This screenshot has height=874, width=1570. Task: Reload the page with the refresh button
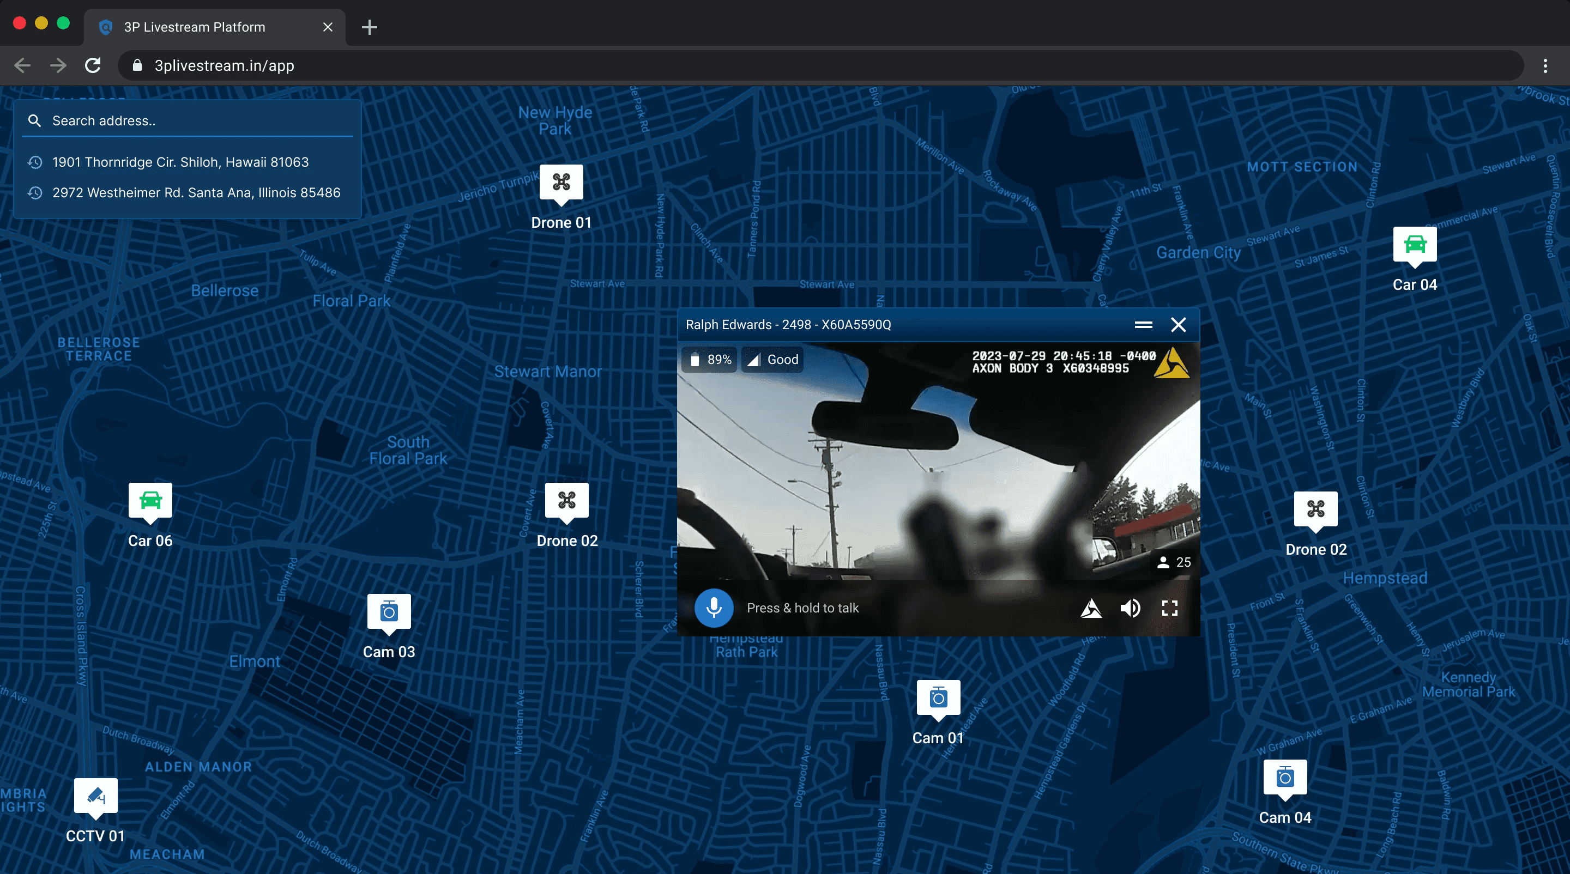pos(93,66)
